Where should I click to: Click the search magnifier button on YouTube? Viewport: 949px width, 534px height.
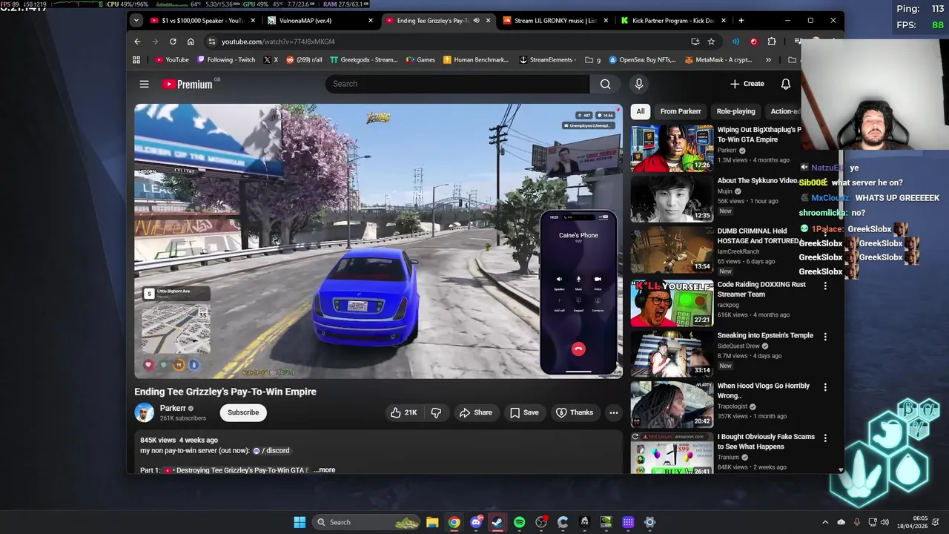pos(606,84)
